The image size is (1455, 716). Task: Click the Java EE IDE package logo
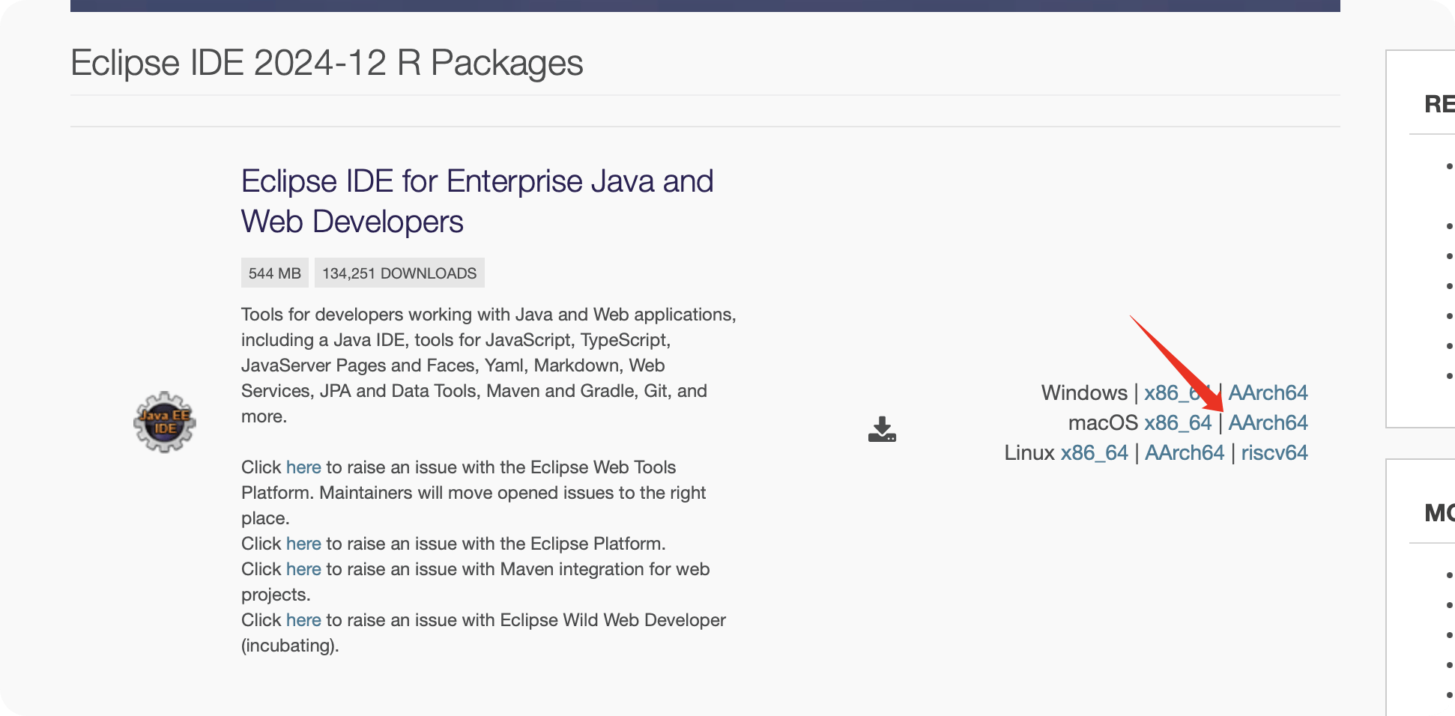coord(165,422)
